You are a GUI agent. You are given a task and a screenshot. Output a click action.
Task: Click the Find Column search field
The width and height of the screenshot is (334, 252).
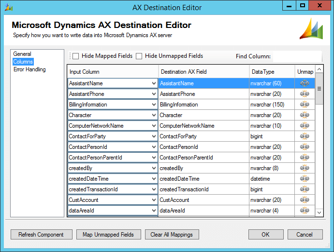(x=297, y=56)
